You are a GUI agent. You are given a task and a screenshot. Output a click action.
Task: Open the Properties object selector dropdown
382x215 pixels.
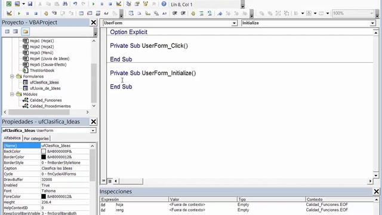tap(93, 131)
